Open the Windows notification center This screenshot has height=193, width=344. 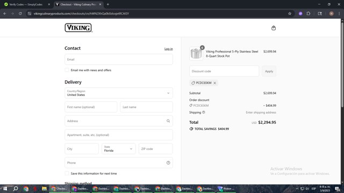coord(337,189)
